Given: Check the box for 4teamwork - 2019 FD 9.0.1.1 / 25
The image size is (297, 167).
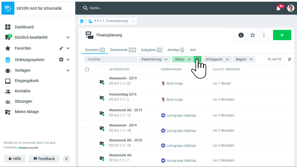Looking at the screenshot, I should coord(87,82).
